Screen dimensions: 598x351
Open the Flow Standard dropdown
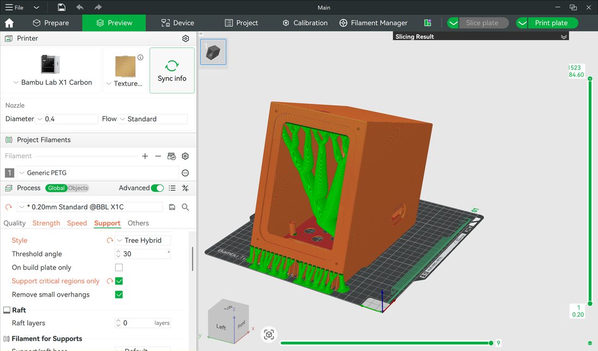click(153, 119)
